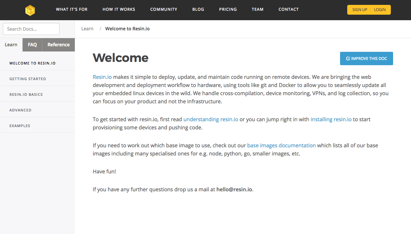Viewport: 411px width, 234px height.
Task: Click the Resin.io yellow cube logo
Action: [x=30, y=10]
